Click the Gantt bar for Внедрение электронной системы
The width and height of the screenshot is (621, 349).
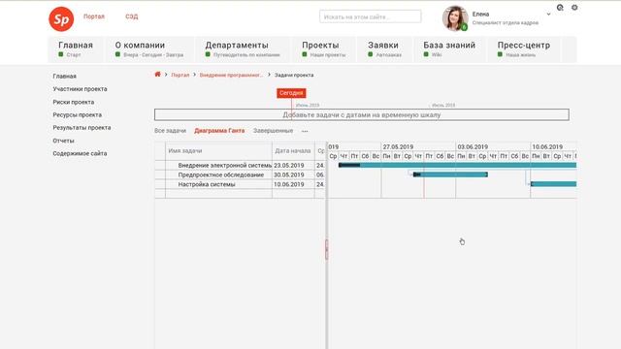pos(457,165)
